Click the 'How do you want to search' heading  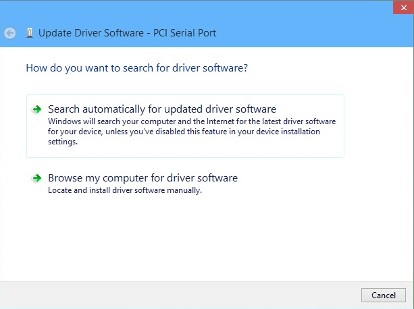[x=136, y=68]
